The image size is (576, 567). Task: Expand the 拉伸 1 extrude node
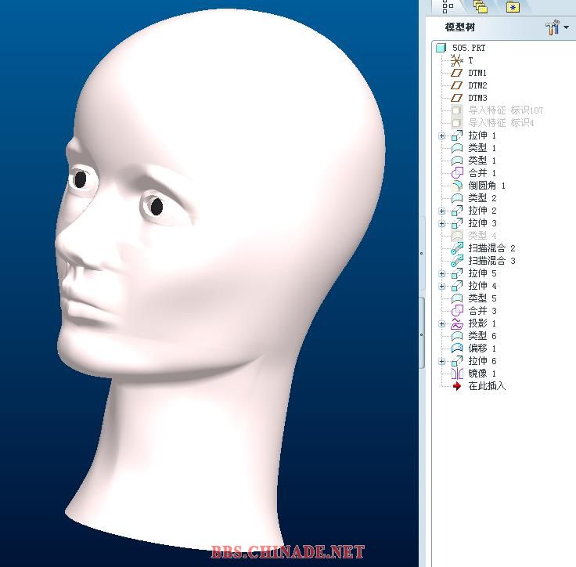tap(442, 135)
